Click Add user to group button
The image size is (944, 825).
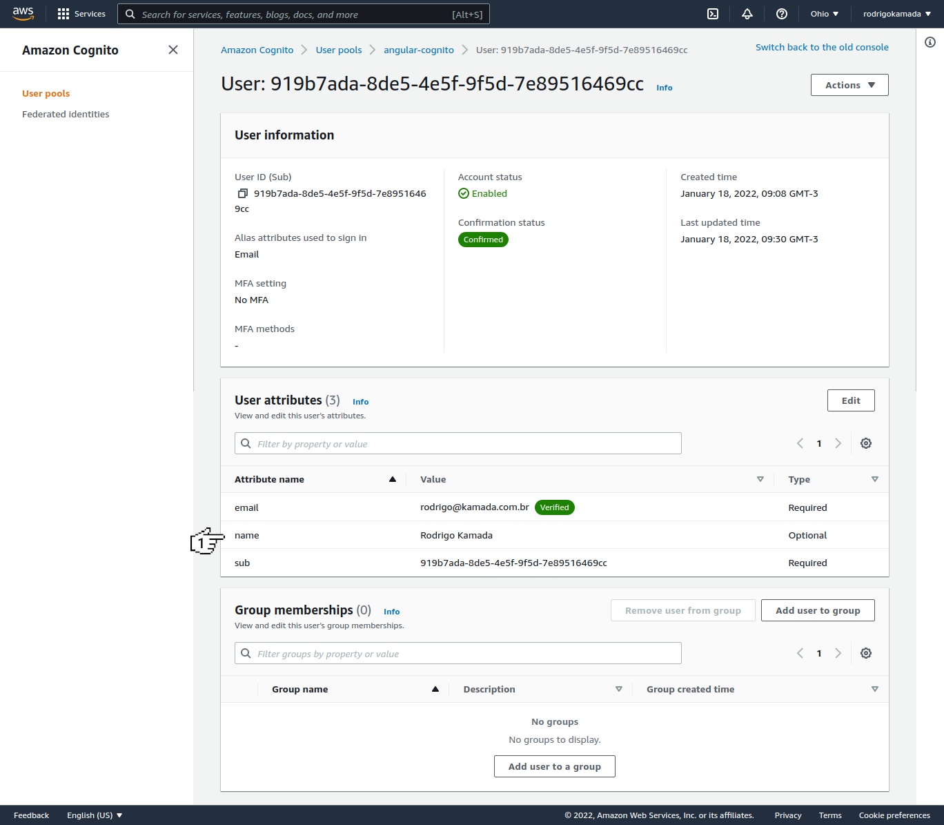(x=818, y=610)
